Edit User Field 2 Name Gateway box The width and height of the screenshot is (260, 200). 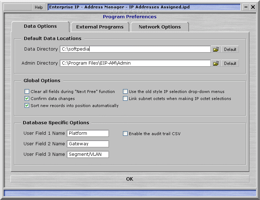(x=88, y=144)
